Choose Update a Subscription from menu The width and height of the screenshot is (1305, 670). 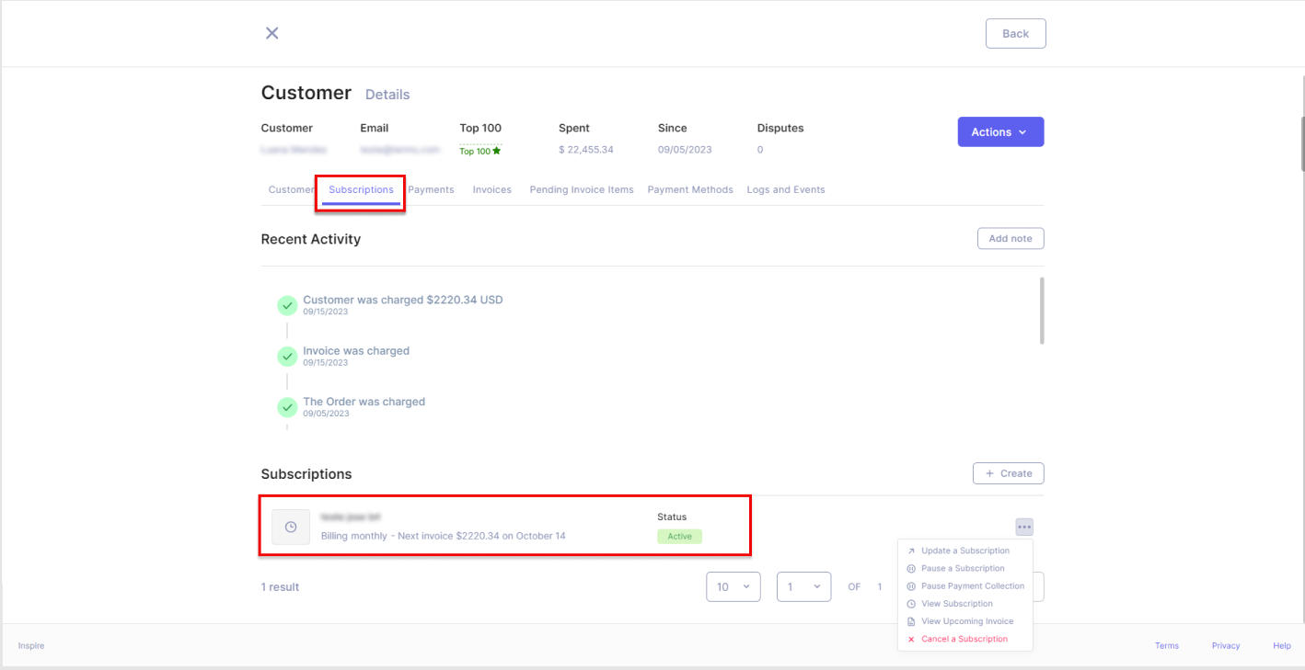click(964, 551)
